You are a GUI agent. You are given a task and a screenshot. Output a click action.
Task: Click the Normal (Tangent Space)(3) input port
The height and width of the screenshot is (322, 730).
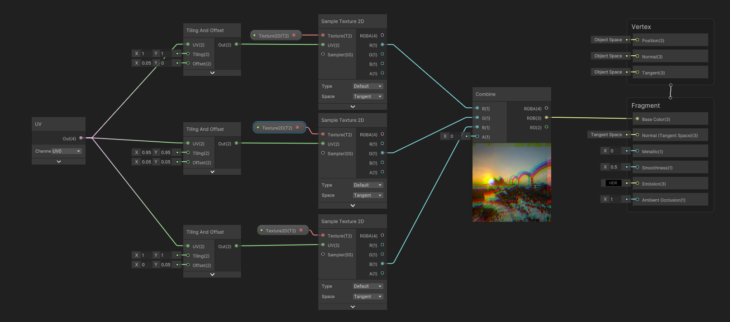637,135
